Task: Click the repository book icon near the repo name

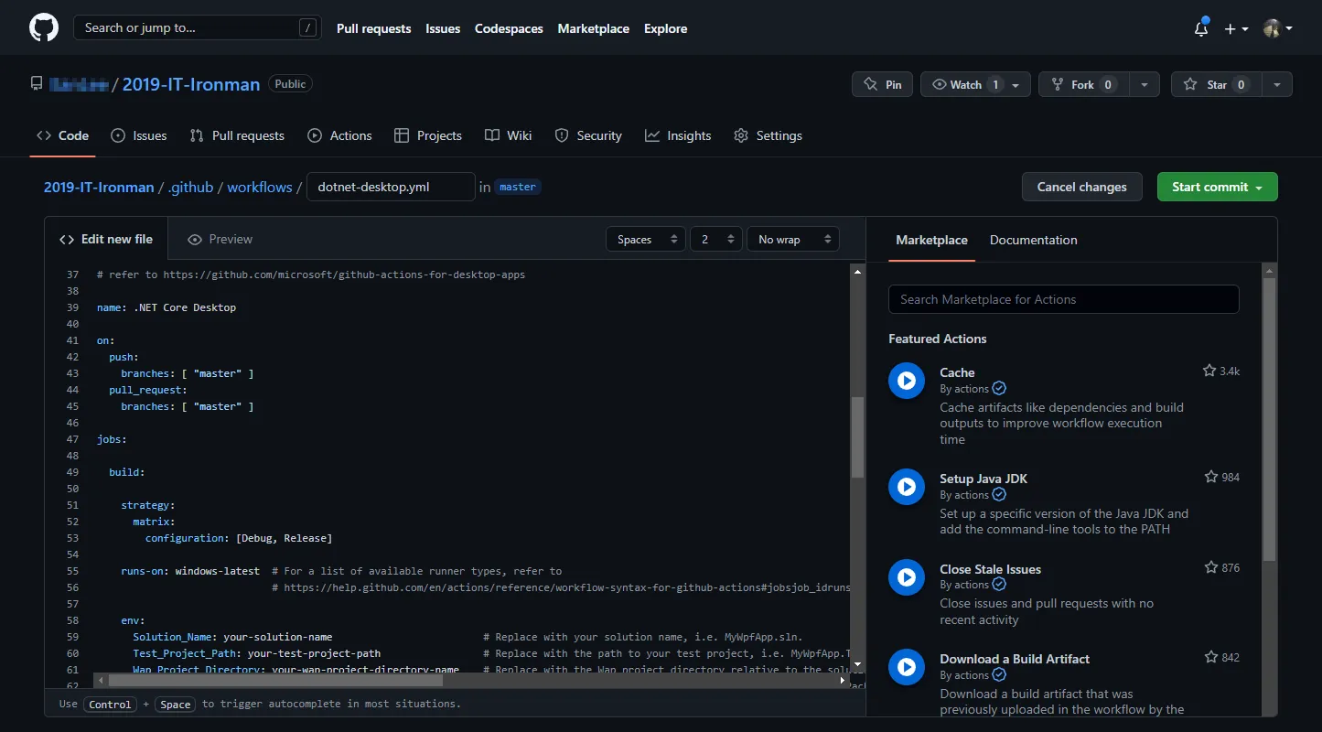Action: (x=36, y=82)
